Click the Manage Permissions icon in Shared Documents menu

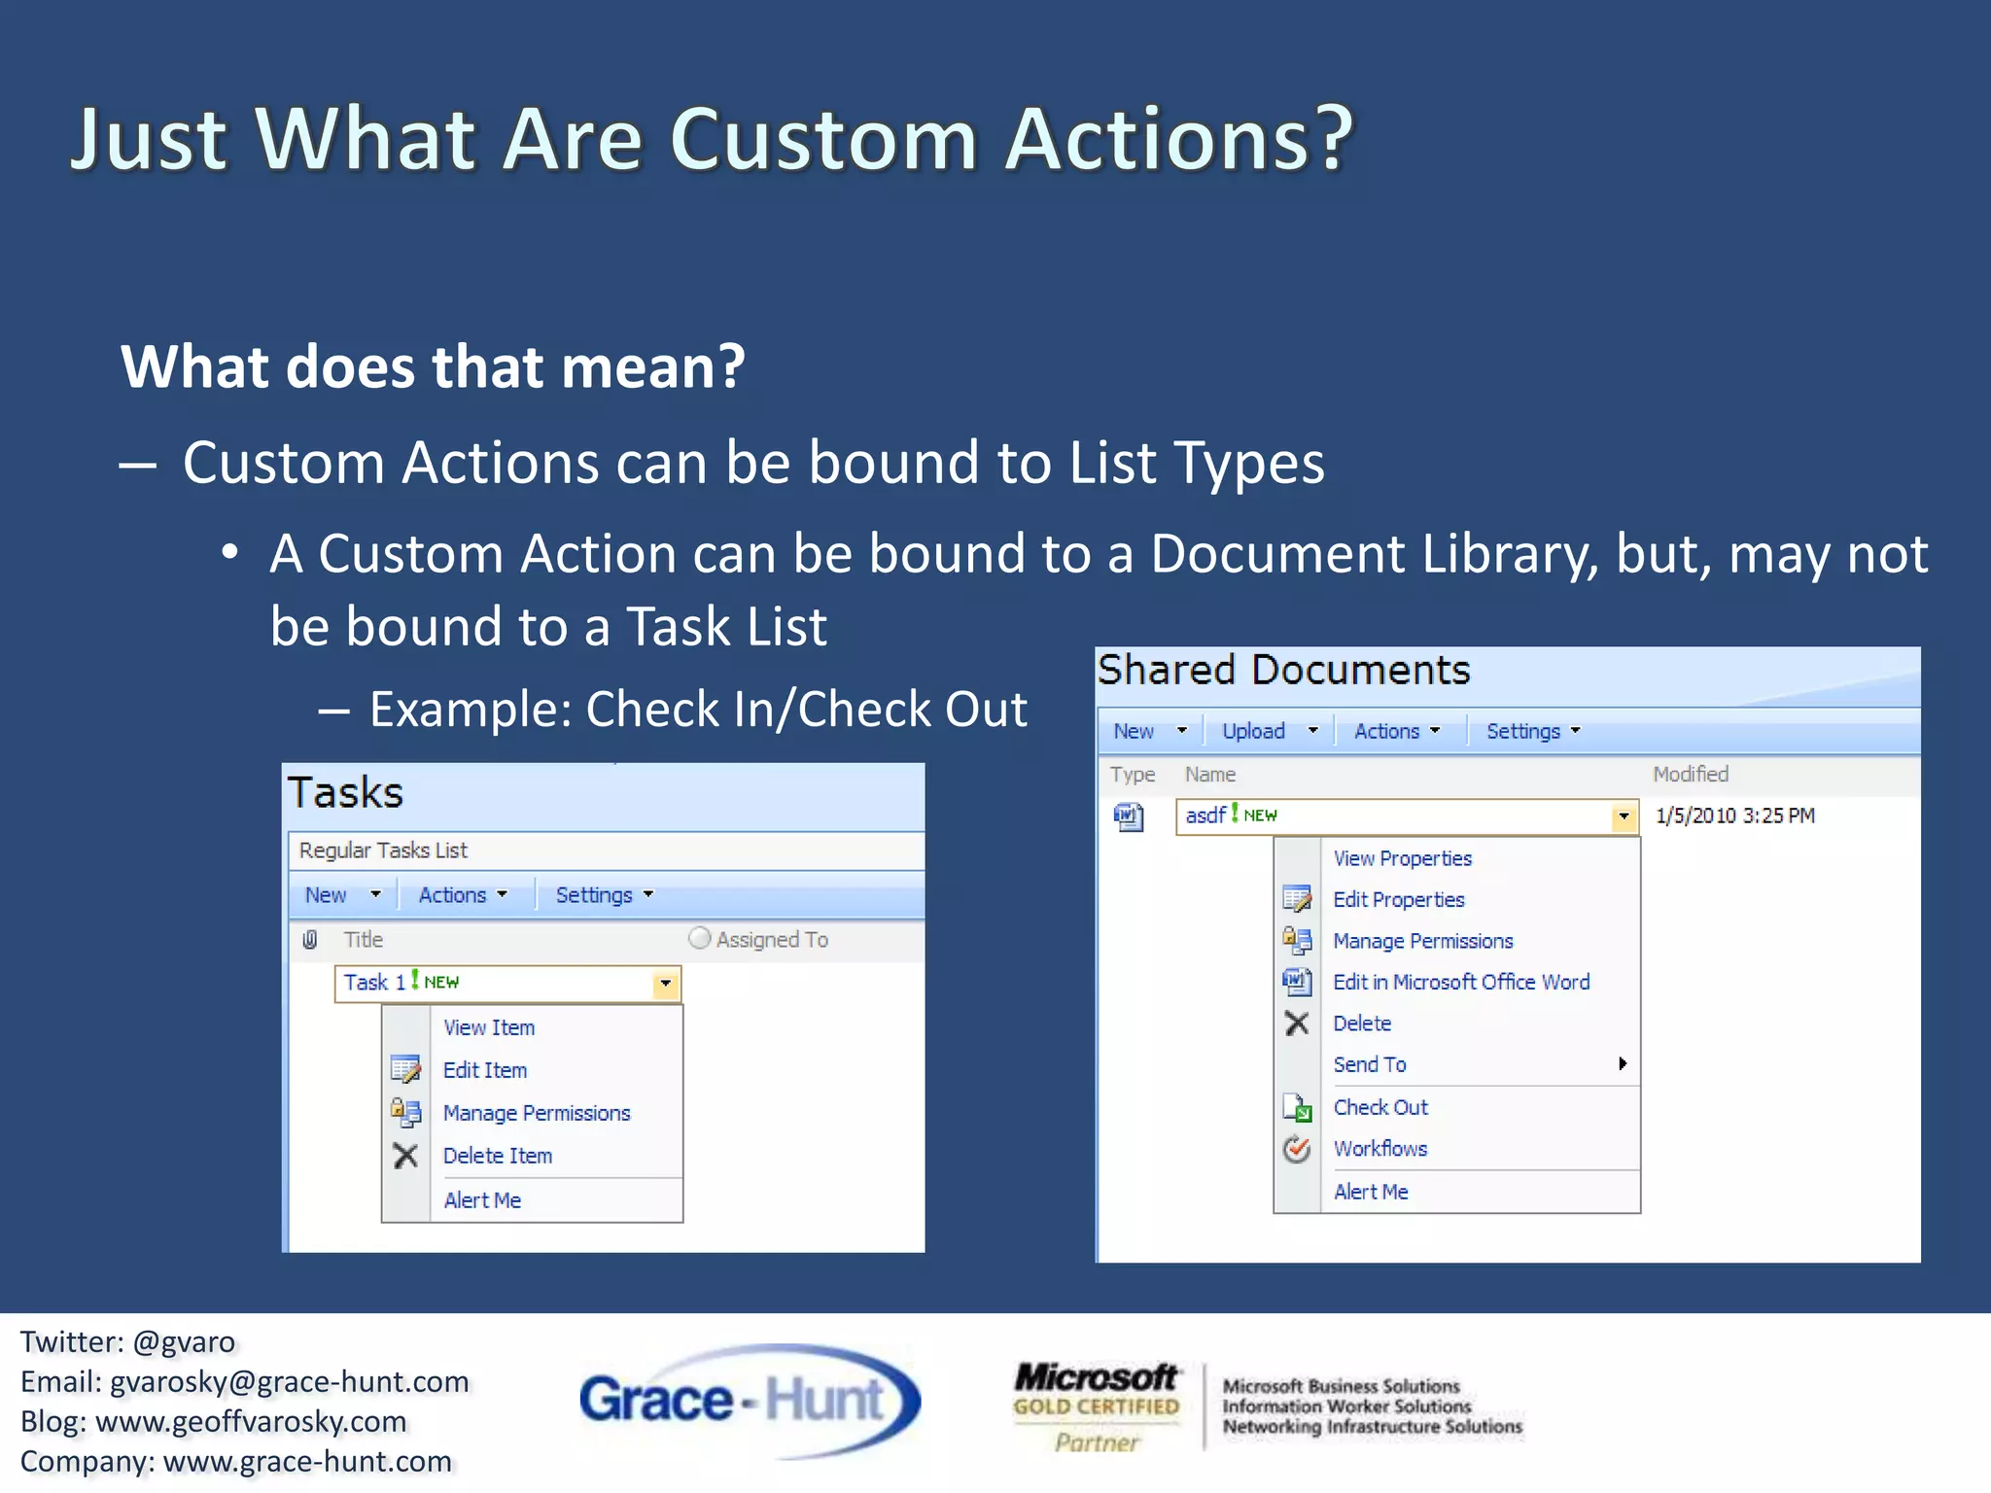[x=1297, y=940]
